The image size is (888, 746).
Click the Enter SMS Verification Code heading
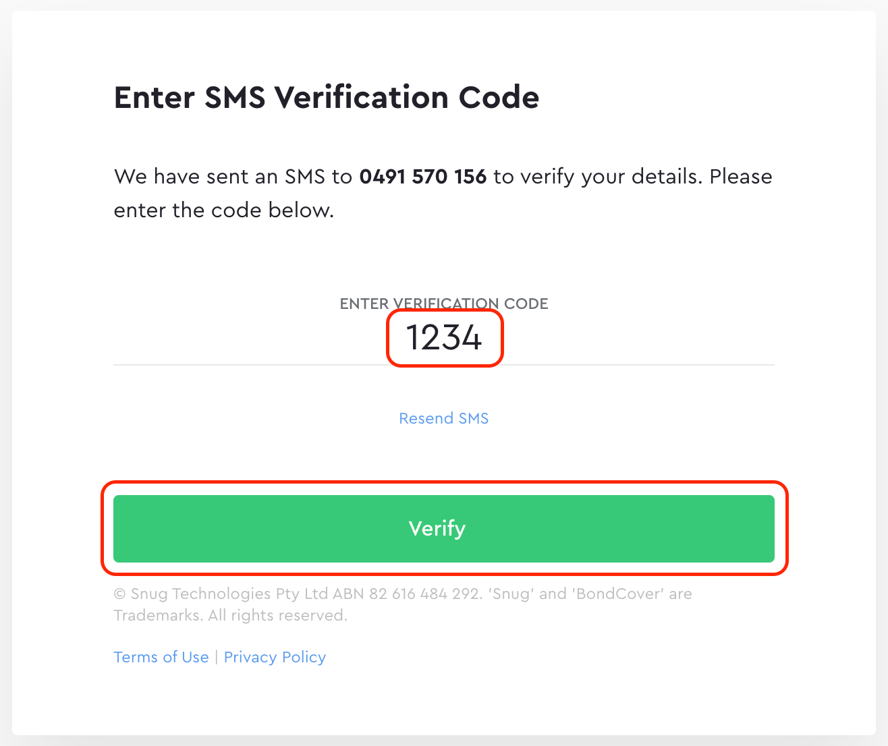click(326, 97)
